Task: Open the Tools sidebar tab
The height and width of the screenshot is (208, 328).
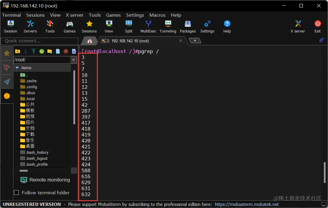Action: 7,67
